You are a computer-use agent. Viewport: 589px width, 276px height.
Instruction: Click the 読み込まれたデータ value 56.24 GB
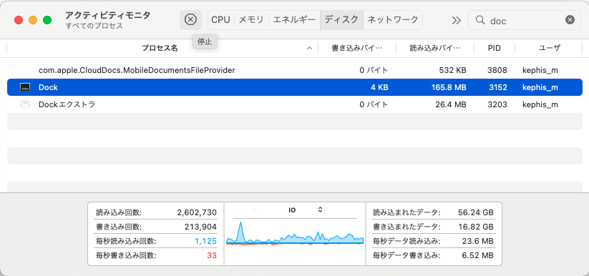475,212
